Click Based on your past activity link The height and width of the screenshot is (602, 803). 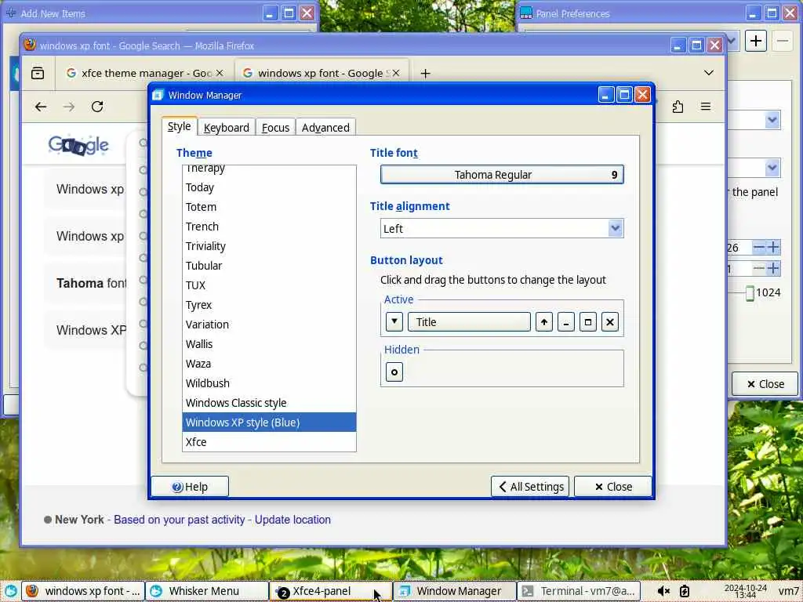(x=180, y=520)
